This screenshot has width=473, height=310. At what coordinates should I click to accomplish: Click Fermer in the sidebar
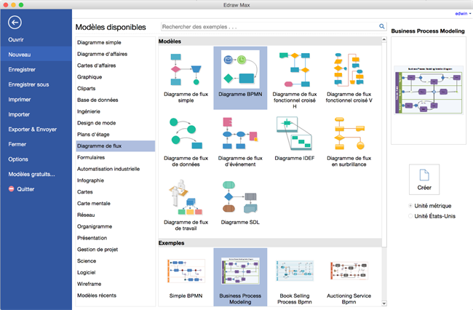(x=17, y=144)
